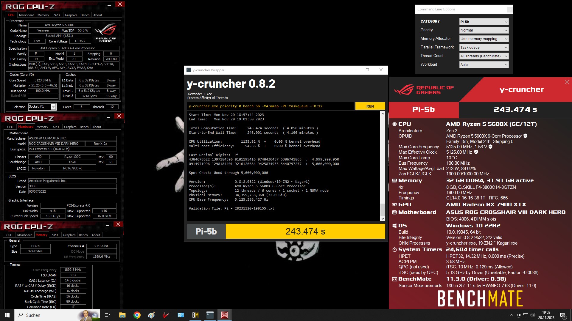572x321 pixels.
Task: Click the Memory module icon in BenchMate panel
Action: (x=394, y=180)
